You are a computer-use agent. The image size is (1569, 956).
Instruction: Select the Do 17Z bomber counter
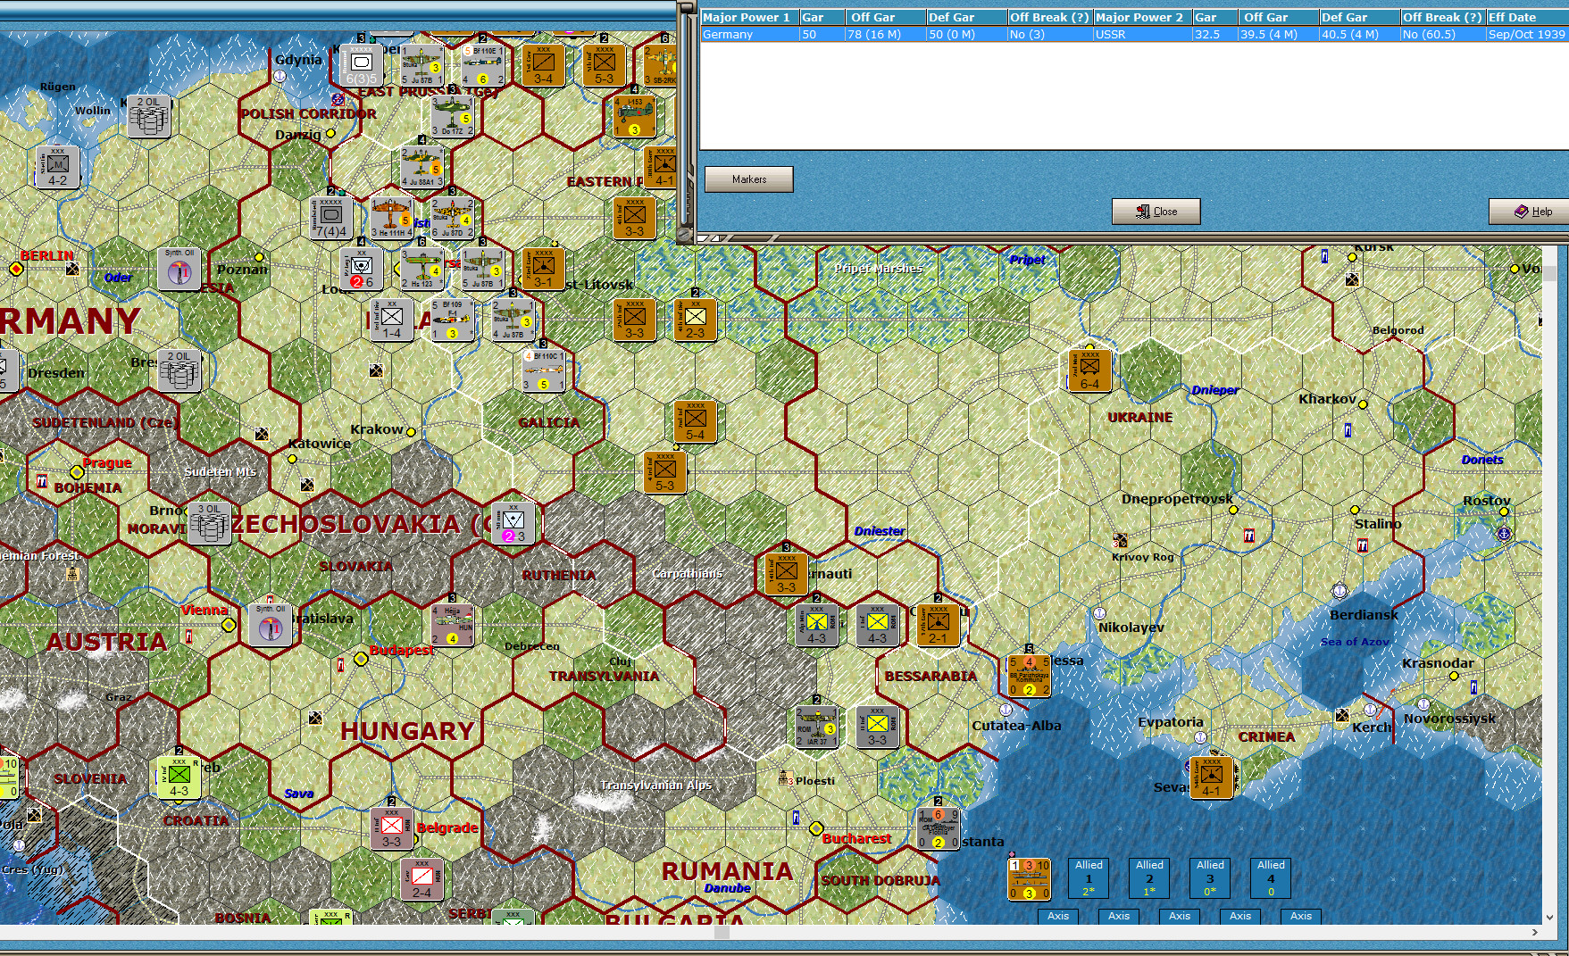coord(452,116)
